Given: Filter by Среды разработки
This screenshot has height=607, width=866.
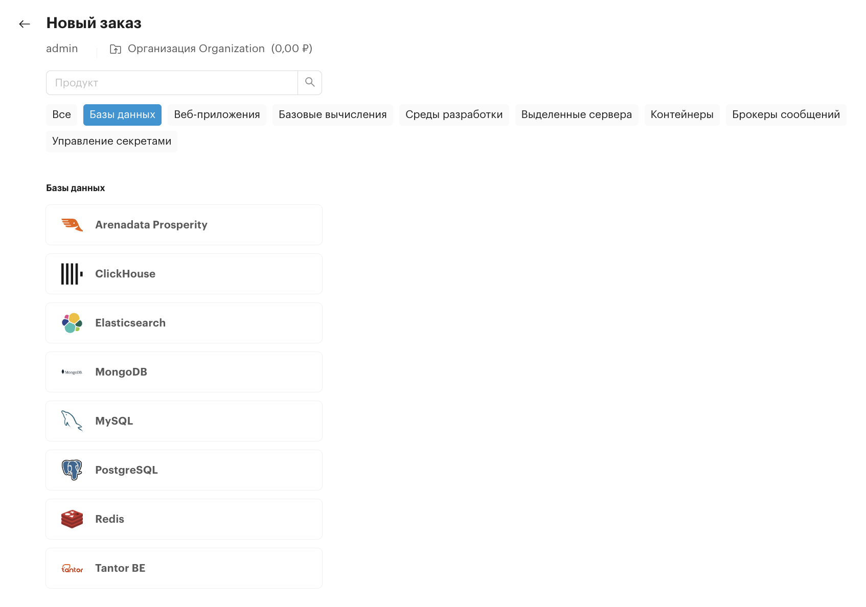Looking at the screenshot, I should click(454, 114).
